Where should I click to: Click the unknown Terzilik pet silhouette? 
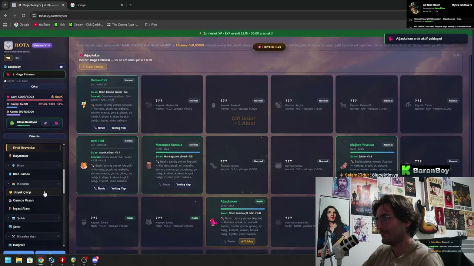point(213,166)
